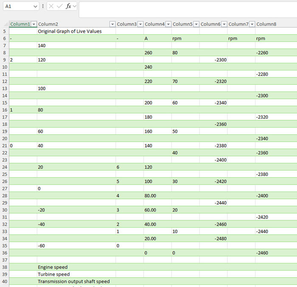Select the 'A' unit cell in row 6

click(157, 39)
